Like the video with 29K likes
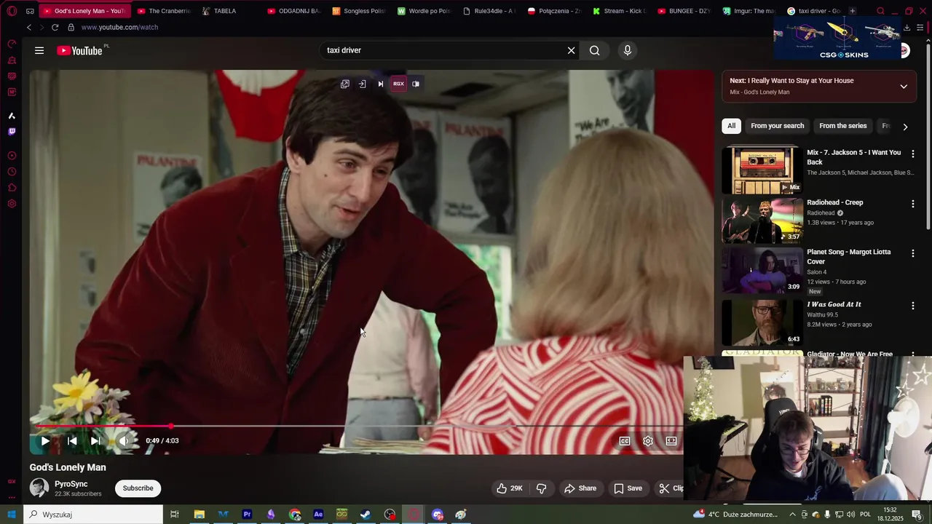The image size is (932, 524). point(510,488)
